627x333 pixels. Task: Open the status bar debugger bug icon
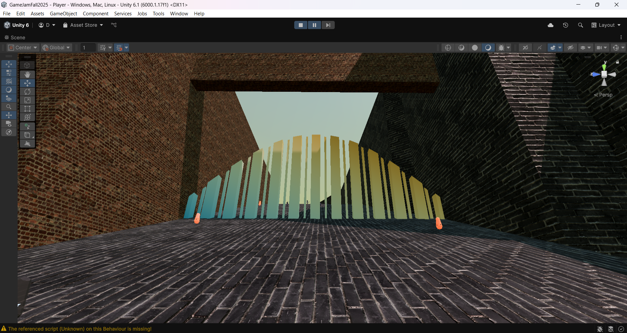[x=600, y=329]
